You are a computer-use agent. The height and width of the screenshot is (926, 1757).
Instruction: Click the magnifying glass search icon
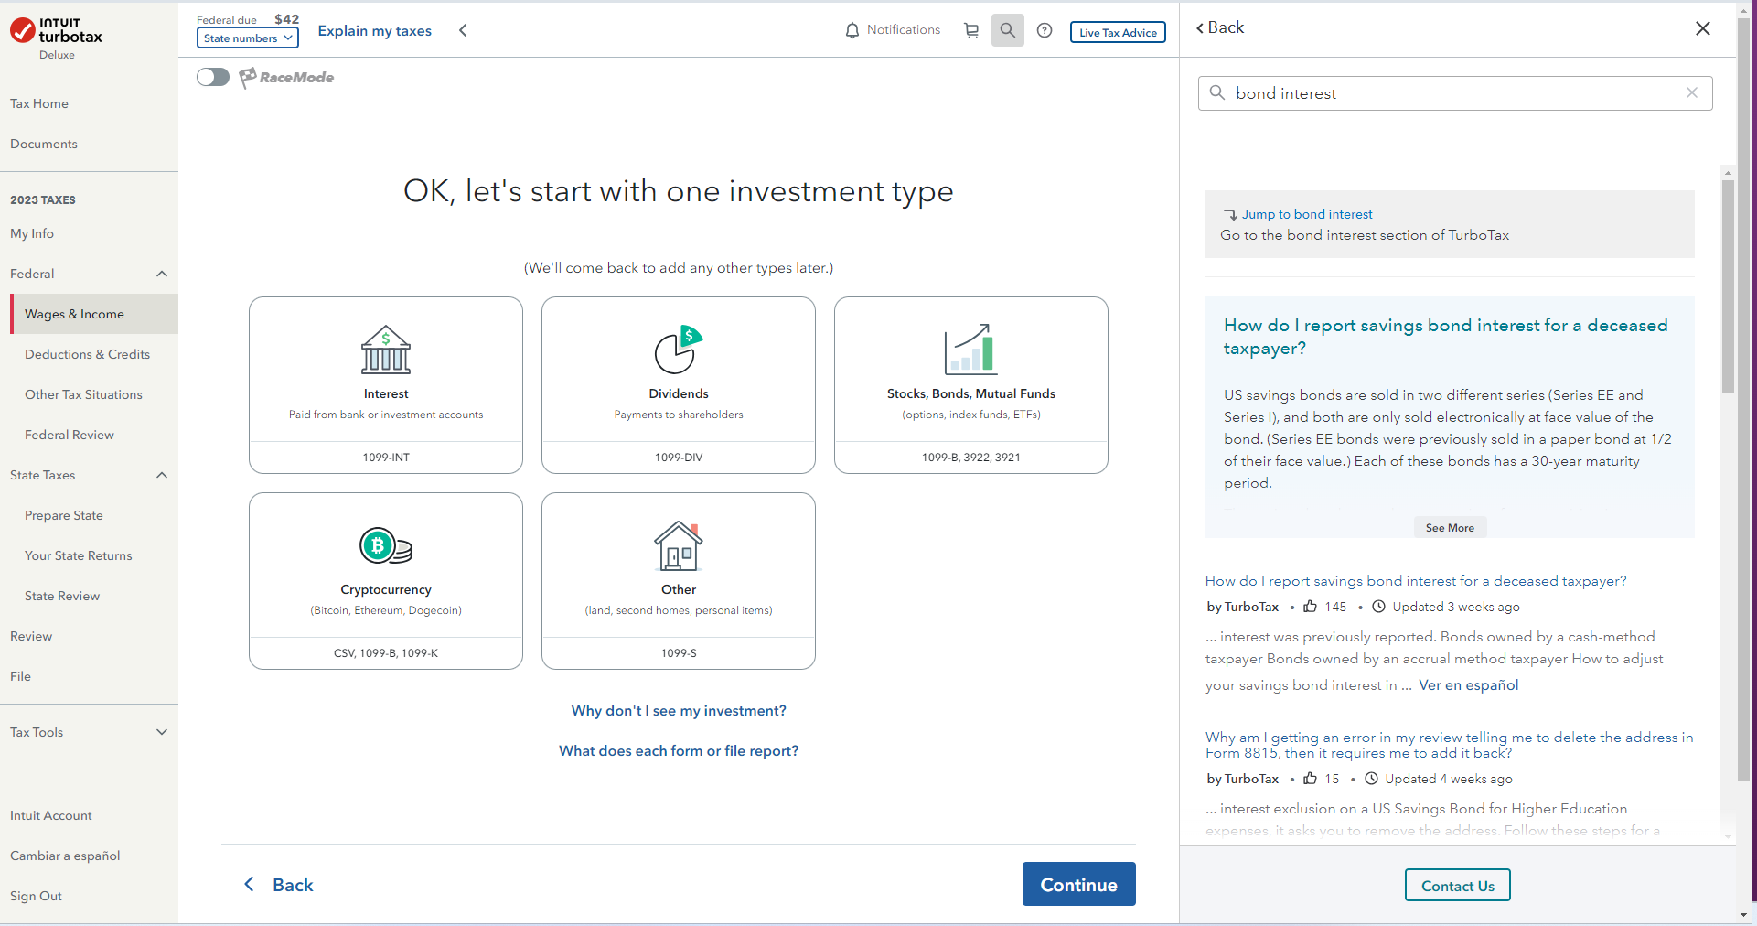tap(1007, 30)
